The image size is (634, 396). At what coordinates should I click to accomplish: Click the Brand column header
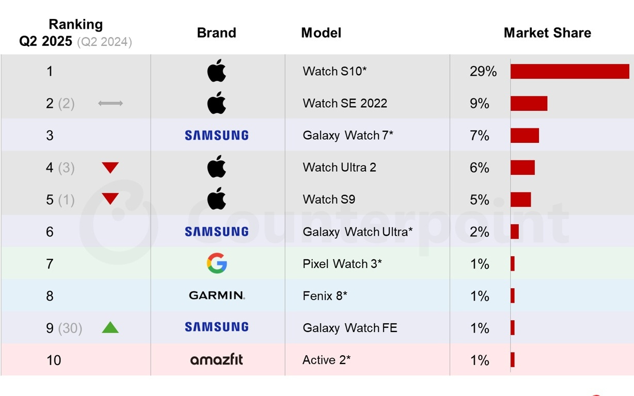[x=216, y=33]
